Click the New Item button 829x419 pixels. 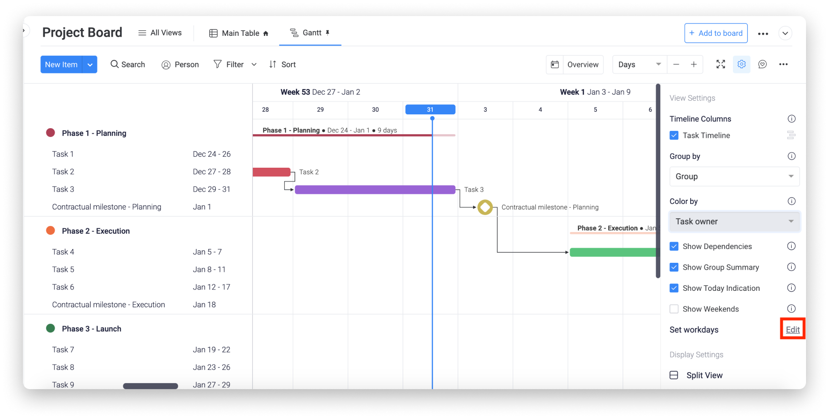pos(62,65)
